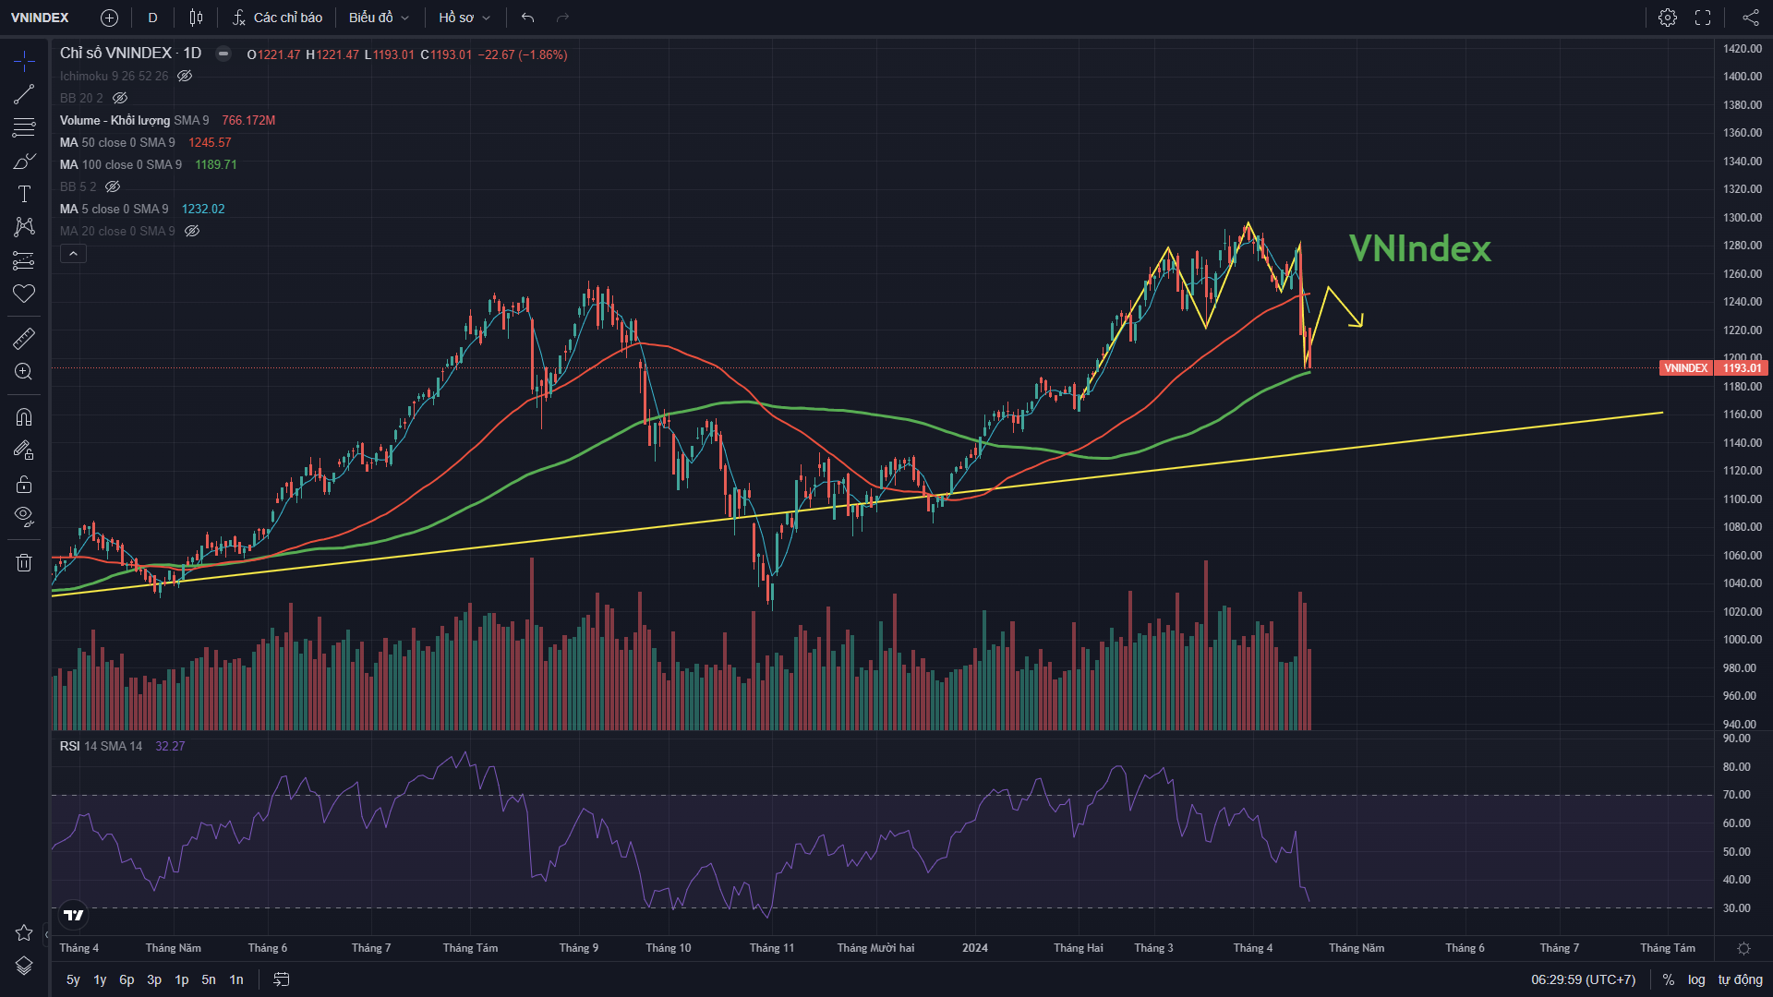Select the RSI 14 SMA 14 legend

(101, 746)
